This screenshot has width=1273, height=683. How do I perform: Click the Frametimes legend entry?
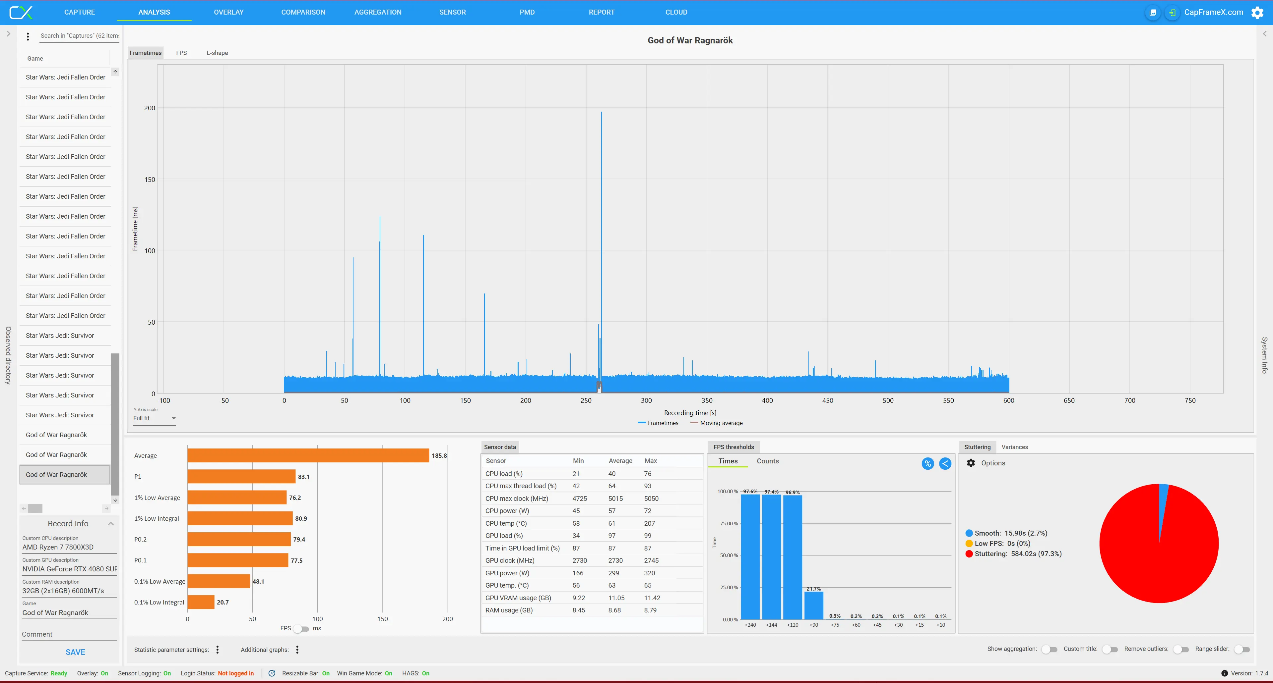coord(658,423)
